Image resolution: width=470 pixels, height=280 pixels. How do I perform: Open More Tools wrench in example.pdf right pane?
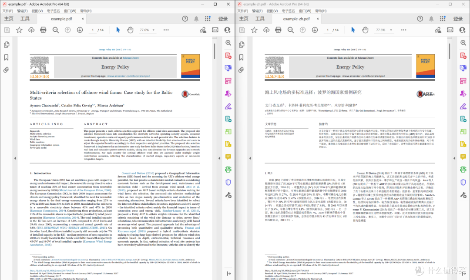[228, 195]
